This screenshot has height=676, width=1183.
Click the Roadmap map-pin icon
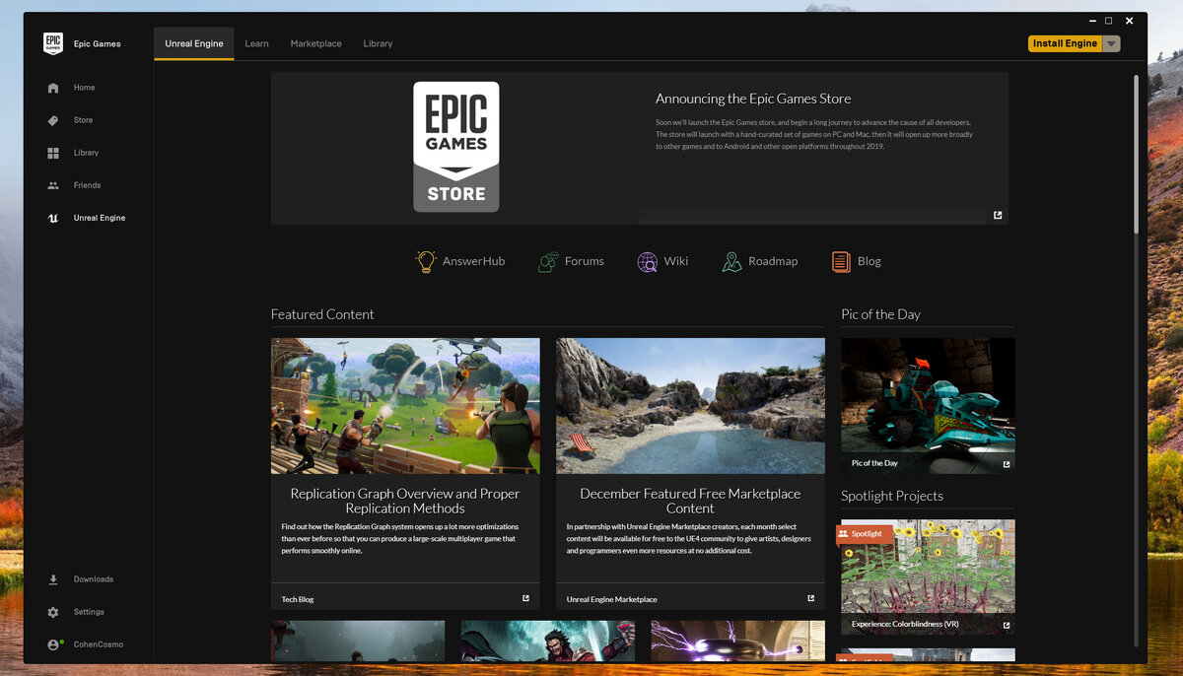(x=731, y=260)
